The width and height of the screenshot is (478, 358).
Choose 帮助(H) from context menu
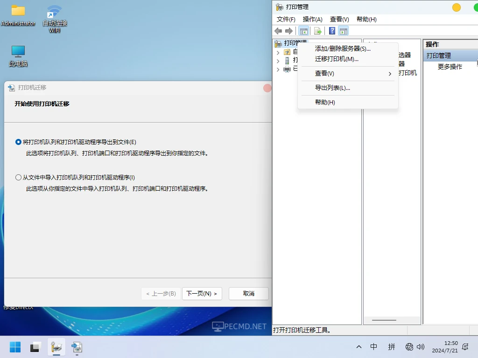(348, 102)
